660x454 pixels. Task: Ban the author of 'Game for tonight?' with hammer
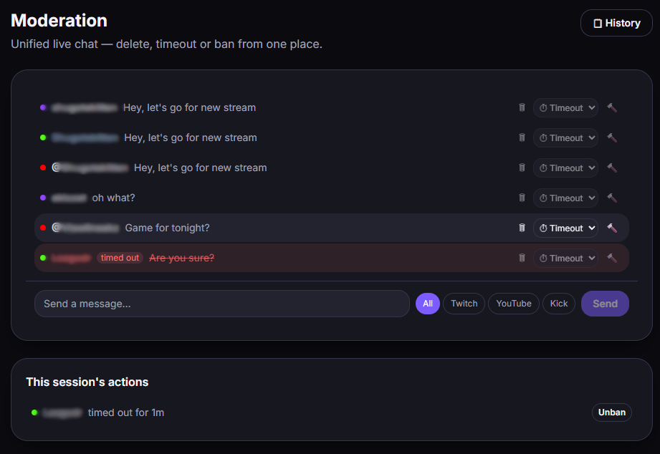click(612, 228)
